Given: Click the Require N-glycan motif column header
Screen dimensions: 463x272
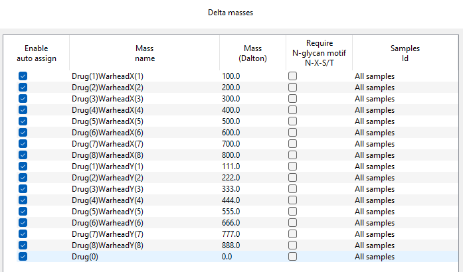Looking at the screenshot, I should [319, 53].
